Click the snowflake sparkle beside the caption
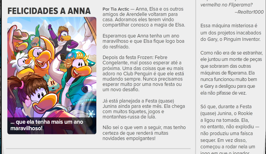This screenshot has height=154, width=266. [90, 113]
